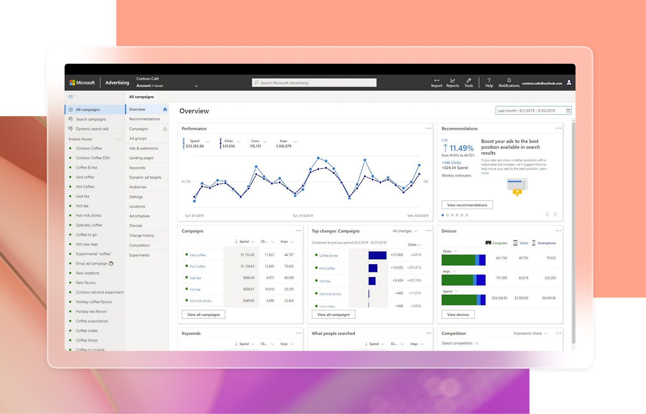
Task: Select second recommendation carousel dot
Action: click(447, 215)
